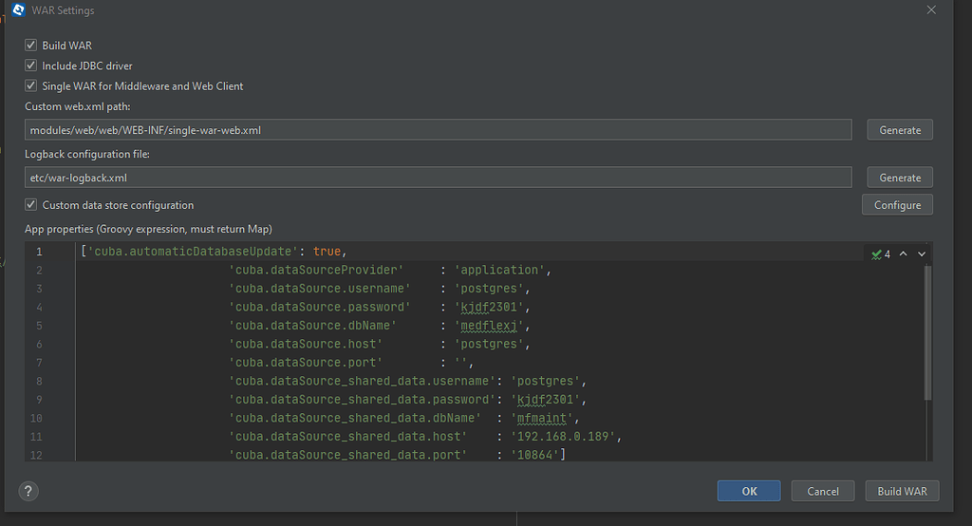Cancel the WAR Settings dialog
The height and width of the screenshot is (526, 972).
tap(823, 491)
